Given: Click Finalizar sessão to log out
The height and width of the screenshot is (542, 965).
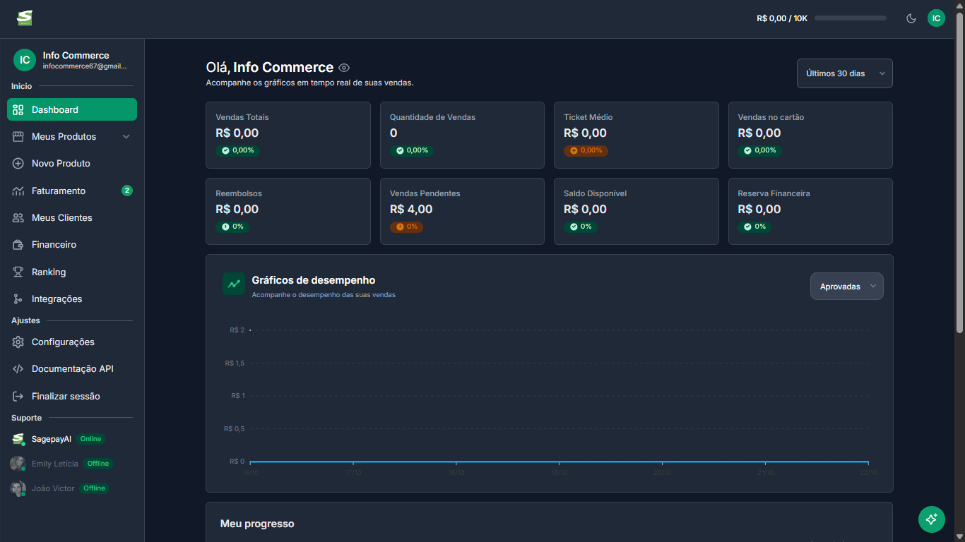Looking at the screenshot, I should click(66, 397).
